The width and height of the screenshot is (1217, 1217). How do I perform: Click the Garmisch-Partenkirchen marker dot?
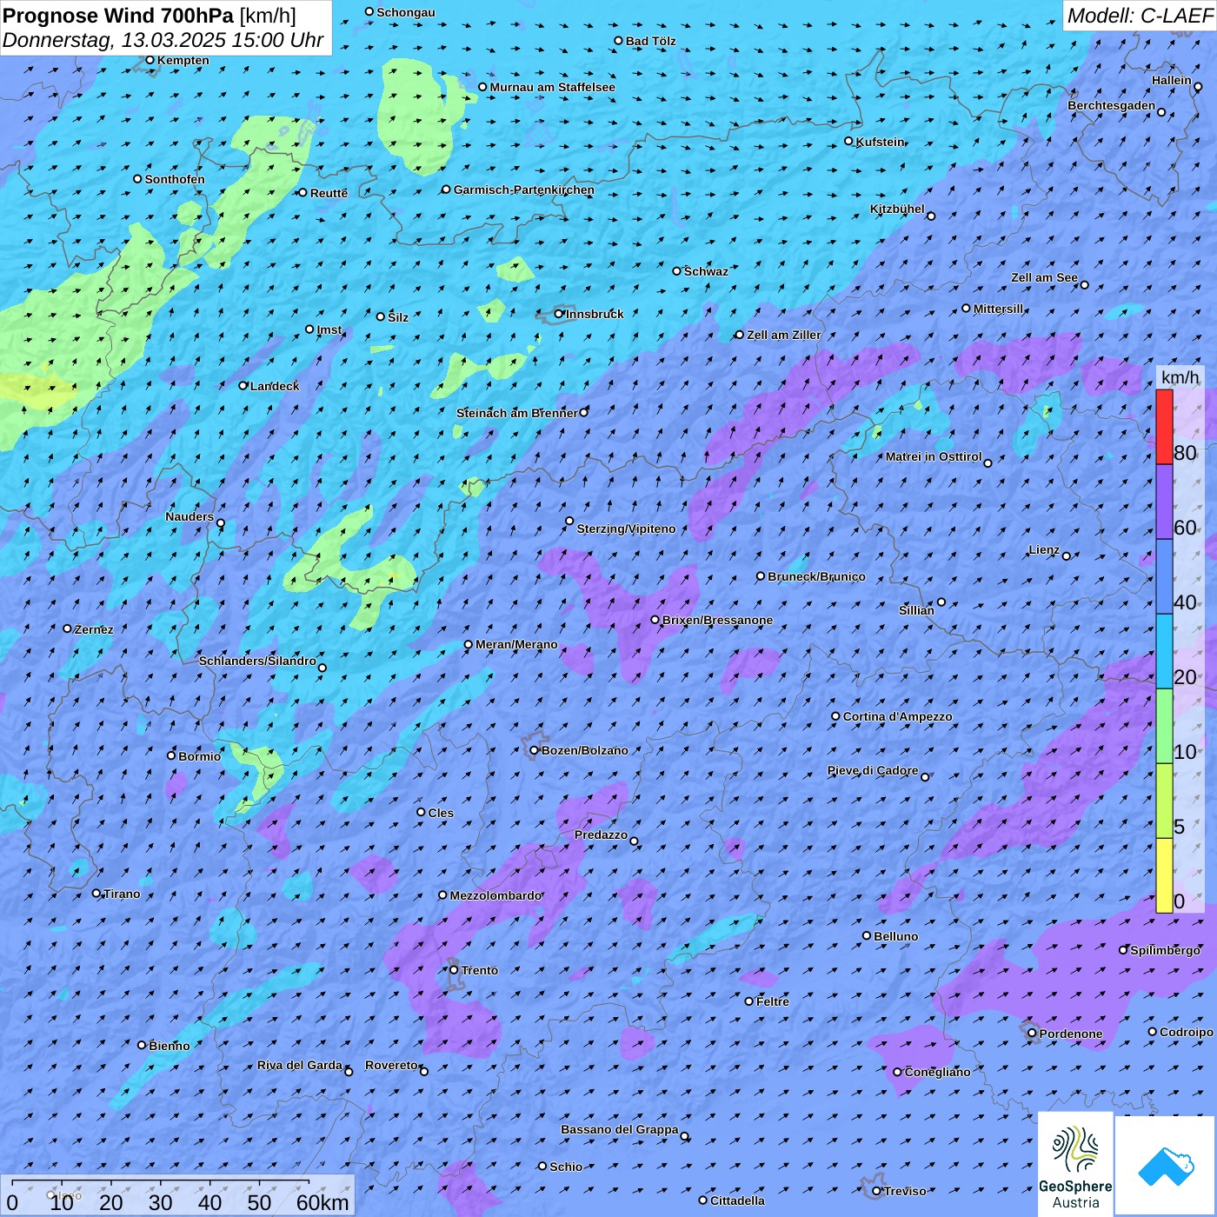click(x=446, y=189)
